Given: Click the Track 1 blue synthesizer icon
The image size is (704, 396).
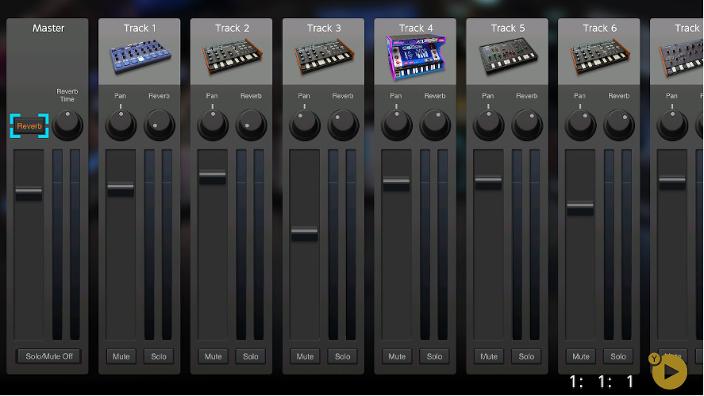Looking at the screenshot, I should click(140, 57).
